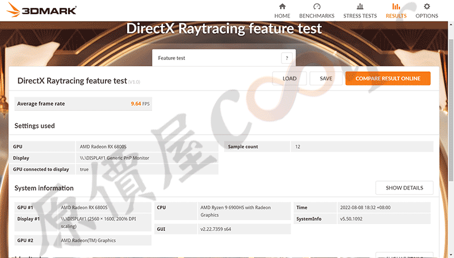Click the 9.64 FPS average frame rate value
This screenshot has height=258, width=454.
[x=140, y=104]
